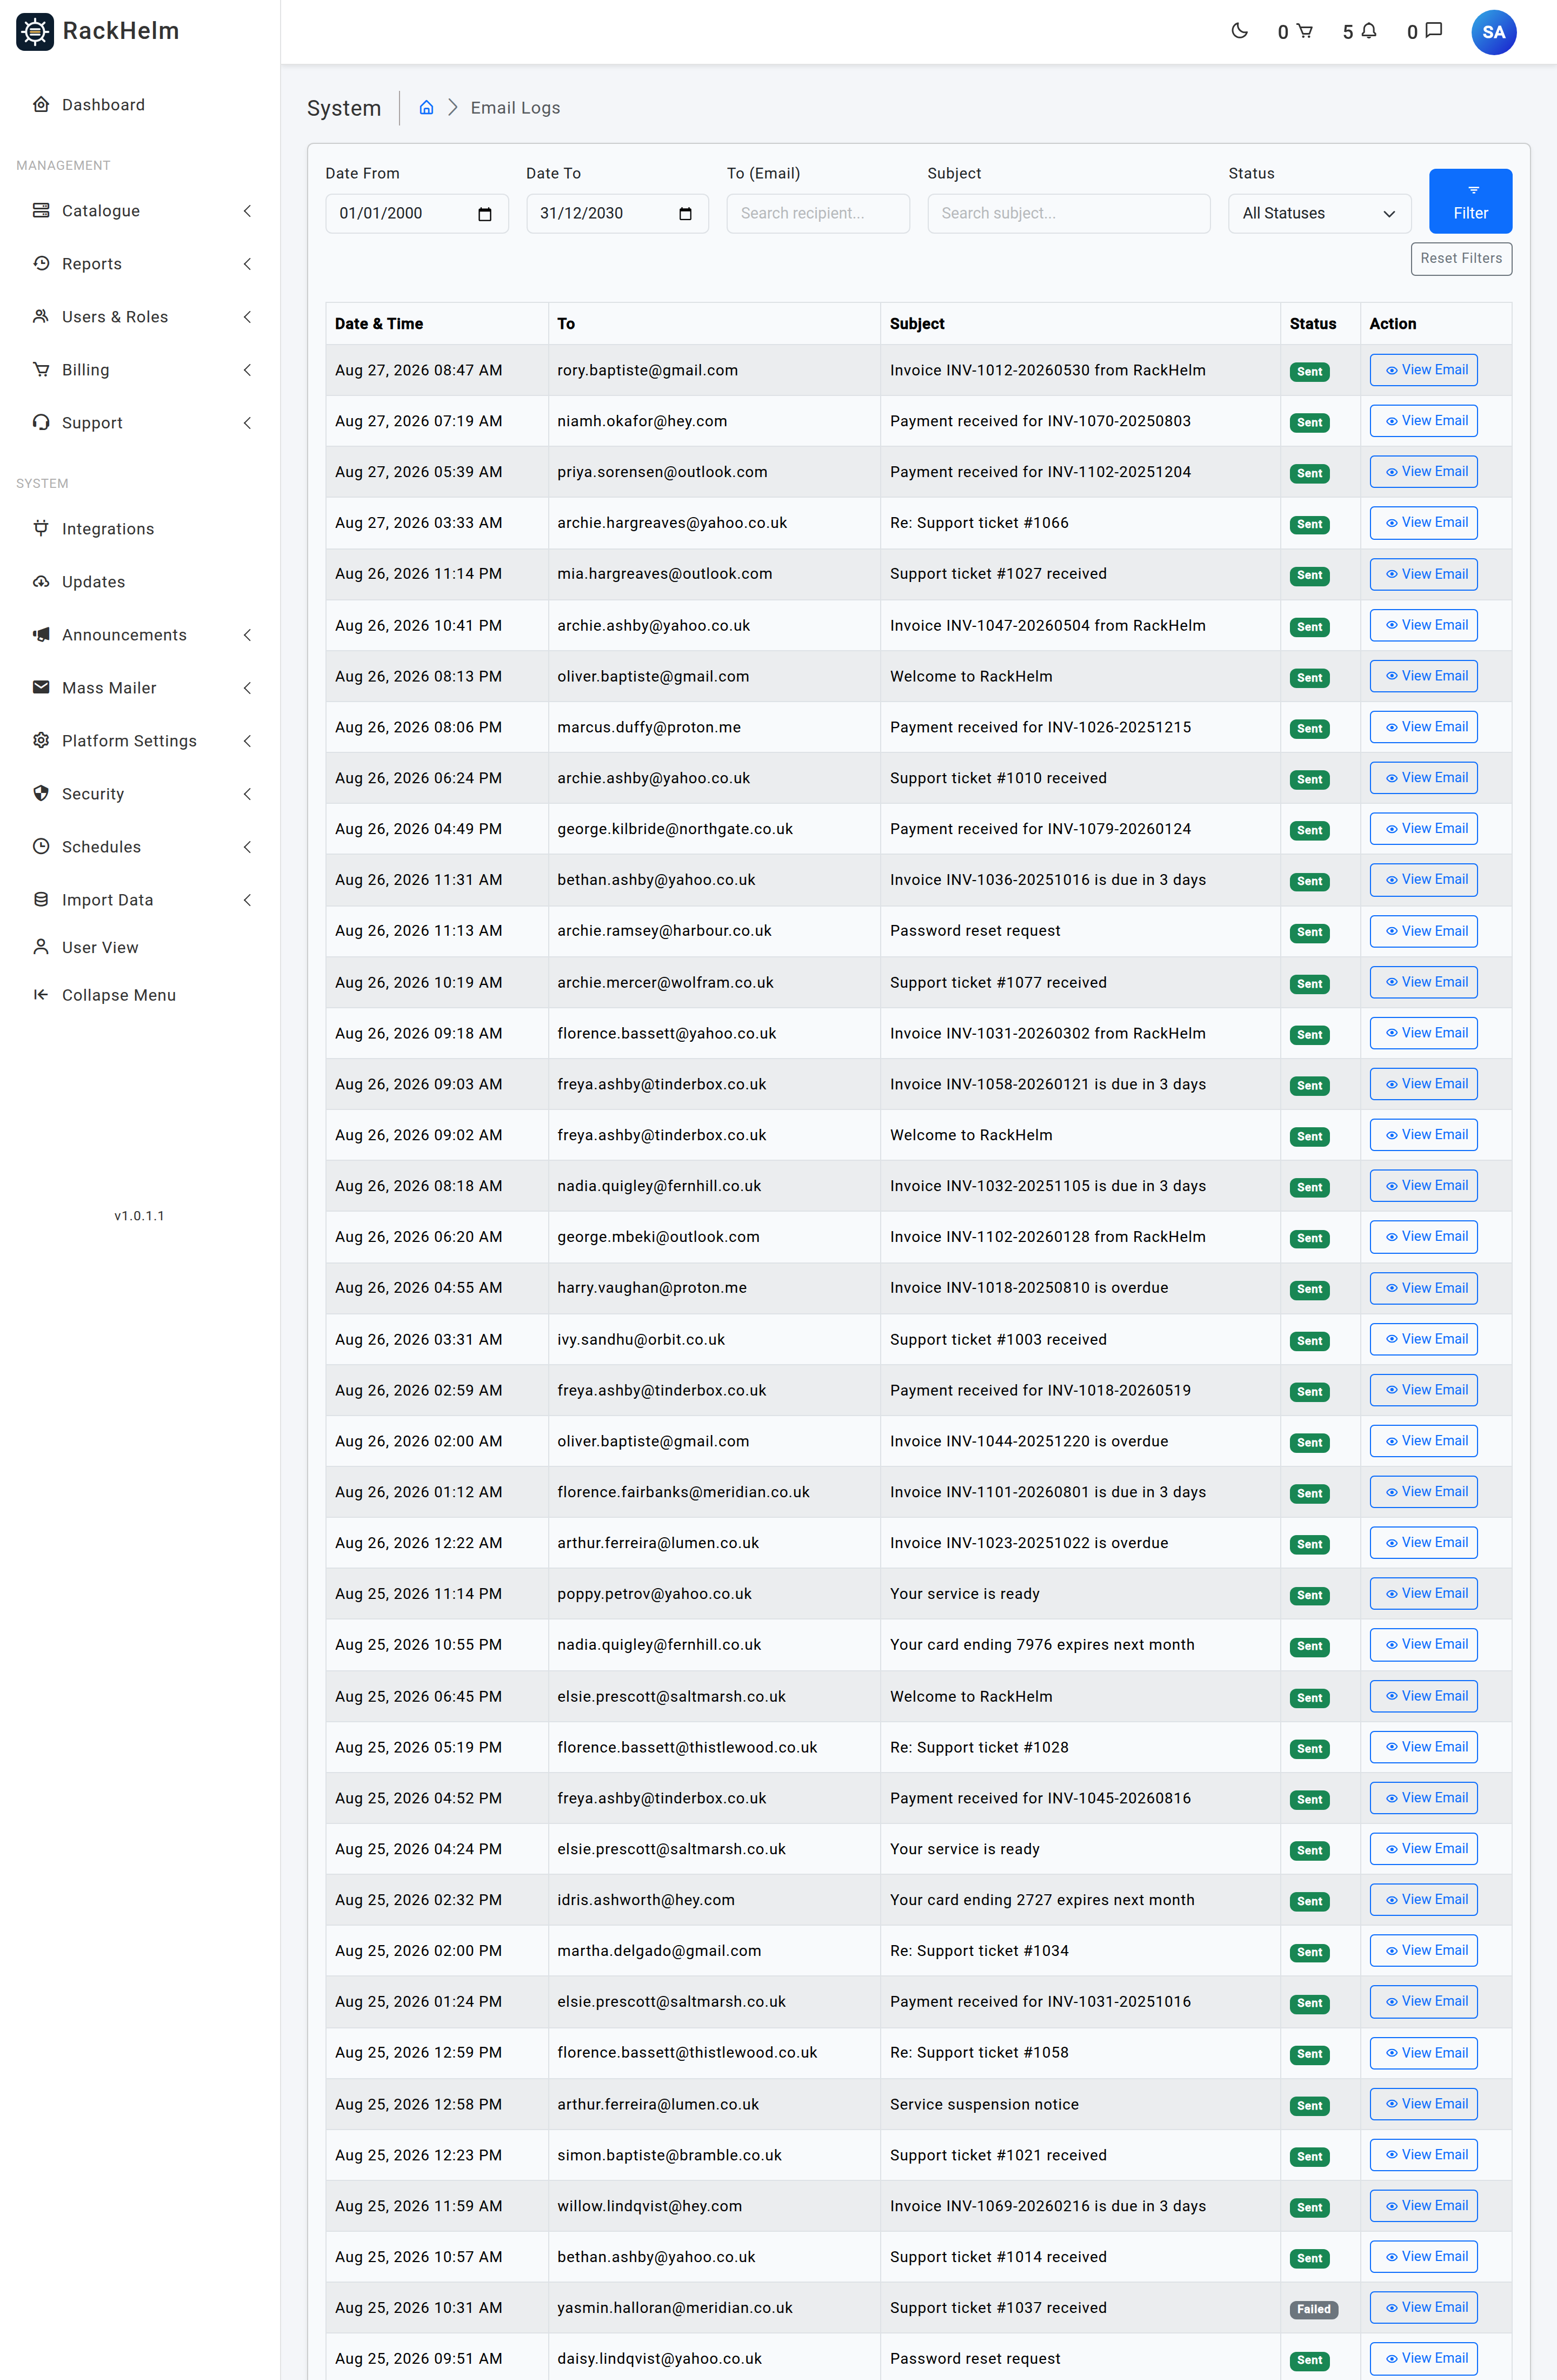View email for 'Password reset request' to archie.ramsey

1423,931
